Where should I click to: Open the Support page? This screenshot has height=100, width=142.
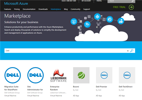click(86, 9)
